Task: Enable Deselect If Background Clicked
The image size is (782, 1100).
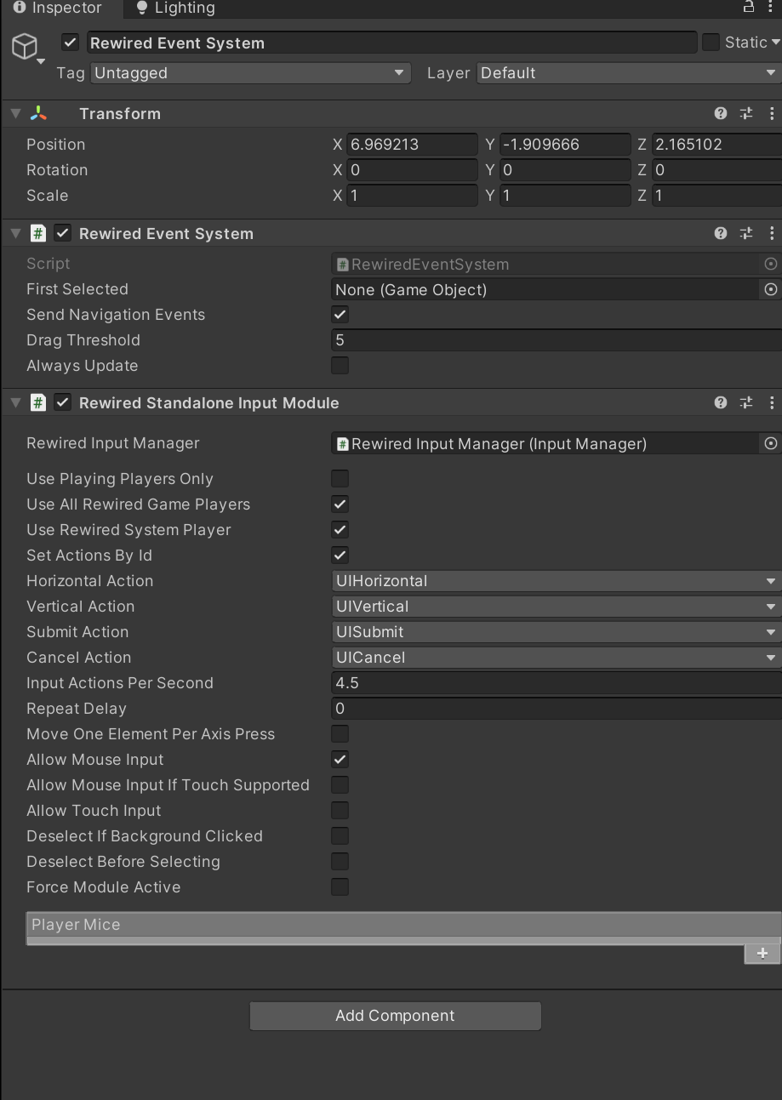Action: 340,836
